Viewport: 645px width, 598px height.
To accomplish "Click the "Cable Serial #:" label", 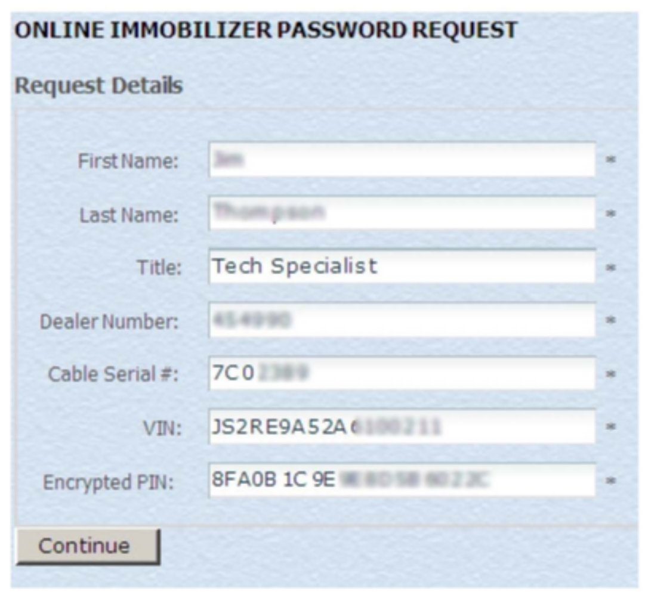I will [113, 375].
